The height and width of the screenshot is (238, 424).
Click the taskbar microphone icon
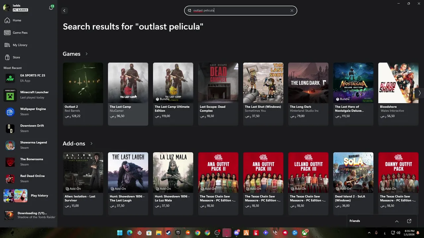click(377, 233)
